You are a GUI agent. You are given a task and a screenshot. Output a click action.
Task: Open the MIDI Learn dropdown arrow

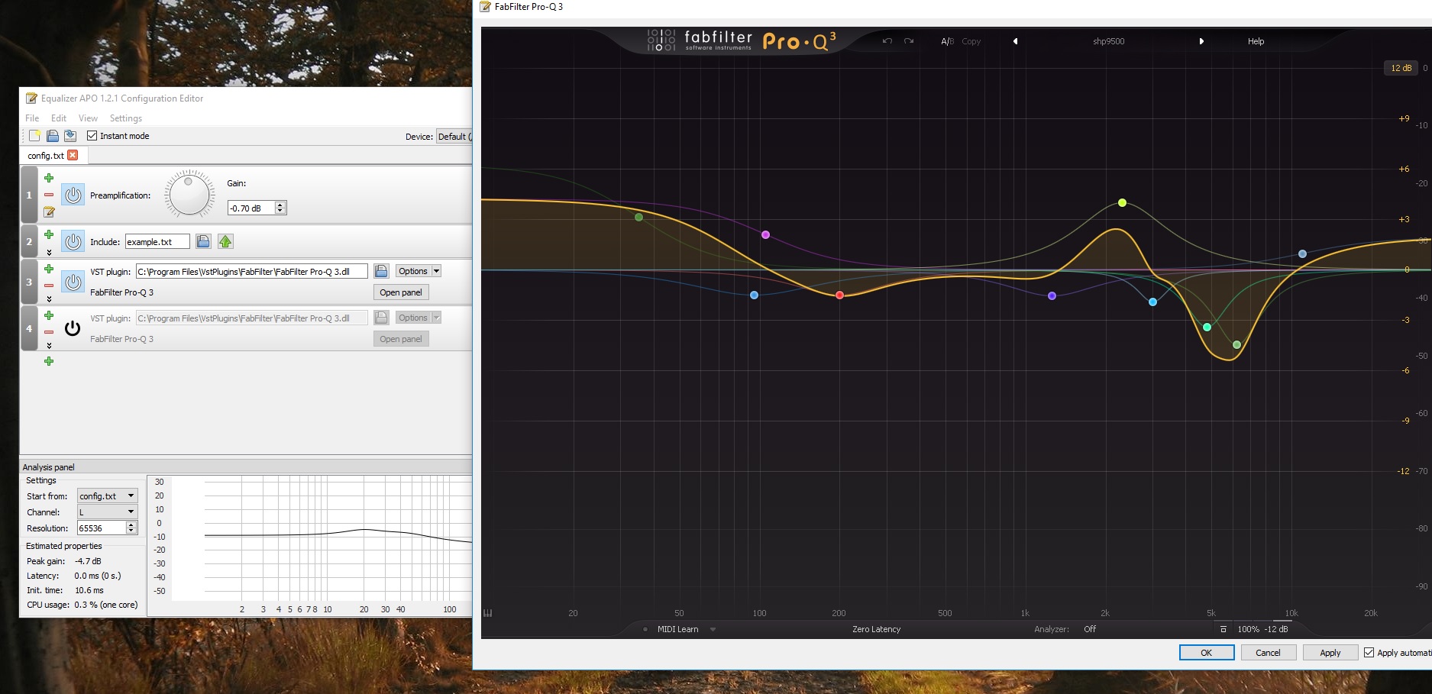pos(713,629)
